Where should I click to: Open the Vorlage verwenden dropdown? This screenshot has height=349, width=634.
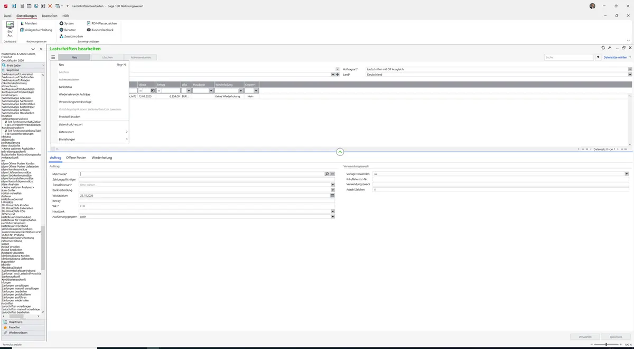(627, 173)
